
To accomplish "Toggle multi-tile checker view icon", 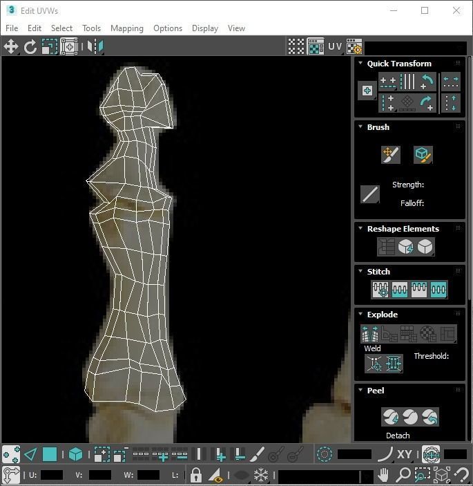I will coord(296,47).
